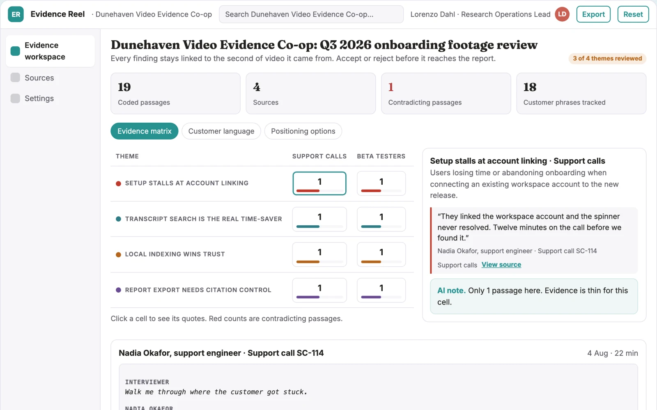
Task: Select Evidence workspace in the sidebar
Action: [50, 51]
